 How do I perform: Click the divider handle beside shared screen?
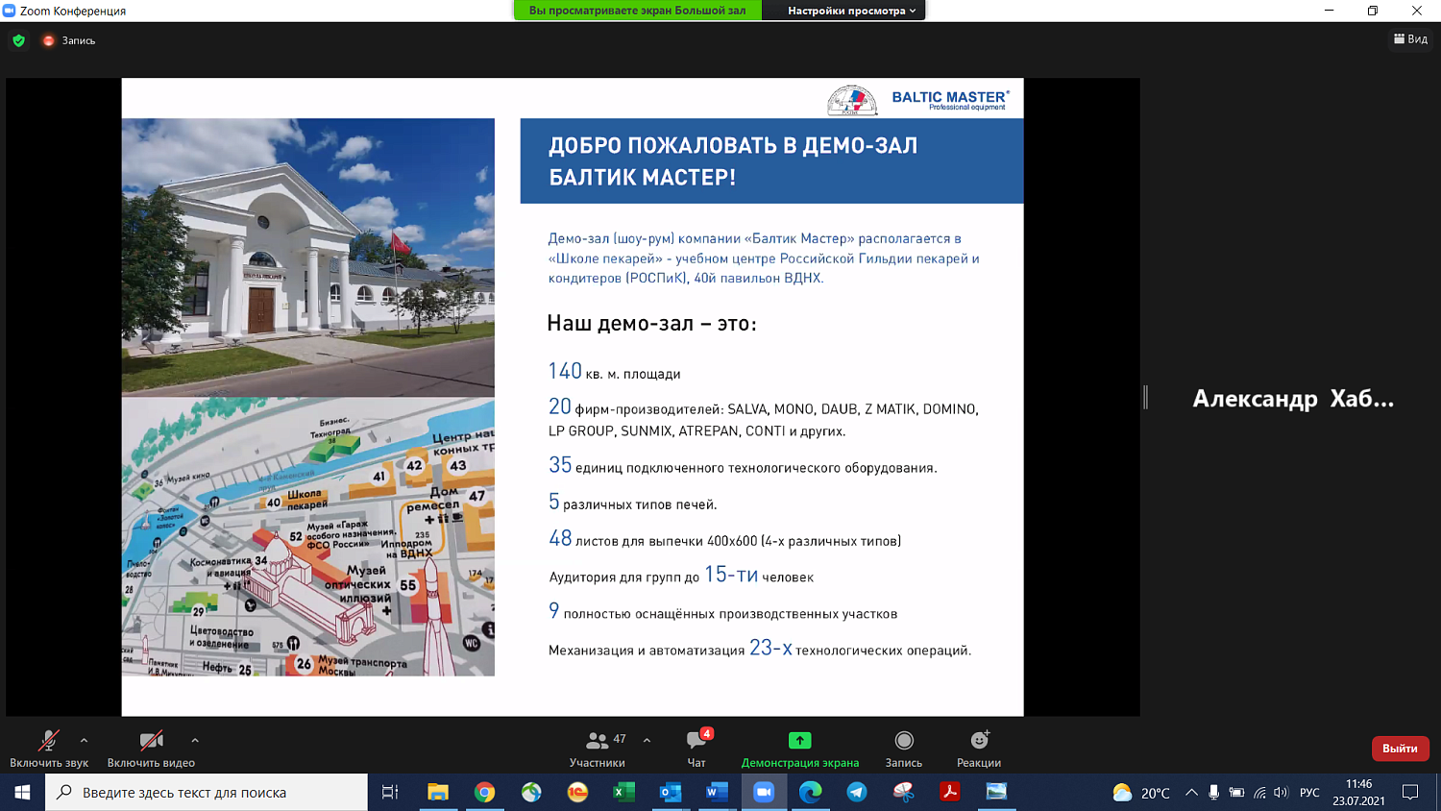point(1145,397)
